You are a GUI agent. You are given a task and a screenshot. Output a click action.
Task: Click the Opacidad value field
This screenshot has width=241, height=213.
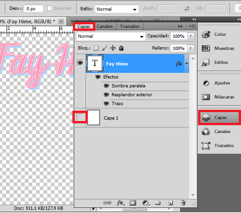tap(178, 36)
